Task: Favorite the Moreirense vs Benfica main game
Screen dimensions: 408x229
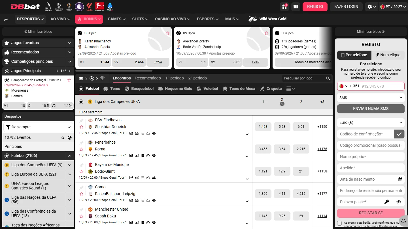Action: [x=69, y=80]
